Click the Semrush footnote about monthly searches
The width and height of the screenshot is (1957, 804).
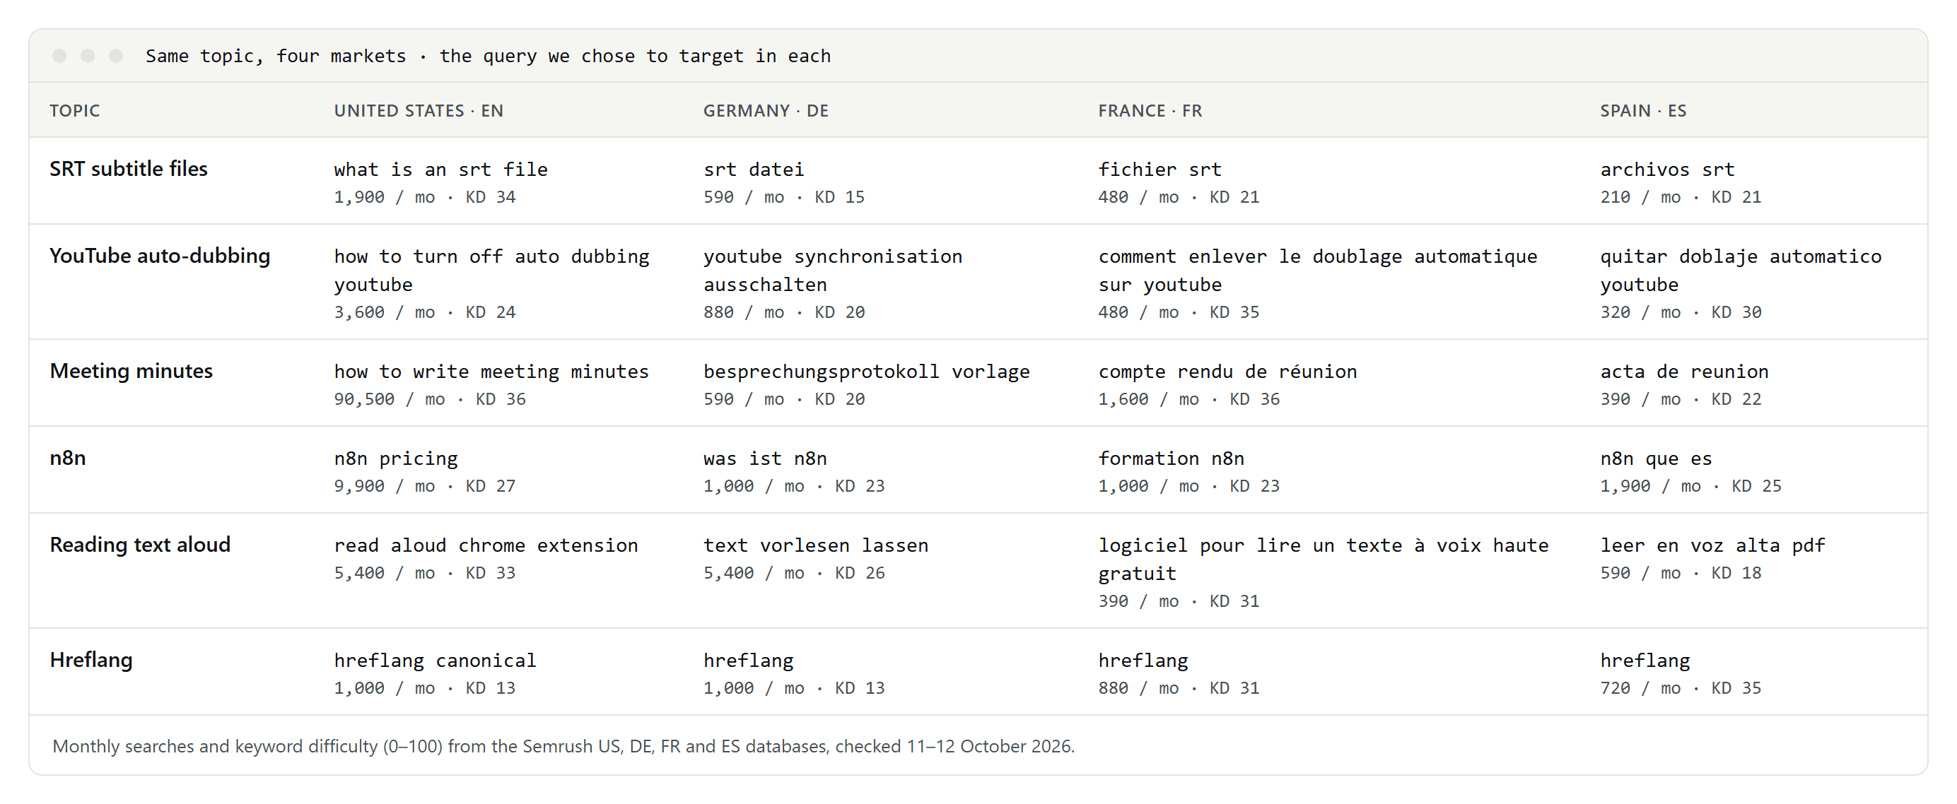pos(563,746)
